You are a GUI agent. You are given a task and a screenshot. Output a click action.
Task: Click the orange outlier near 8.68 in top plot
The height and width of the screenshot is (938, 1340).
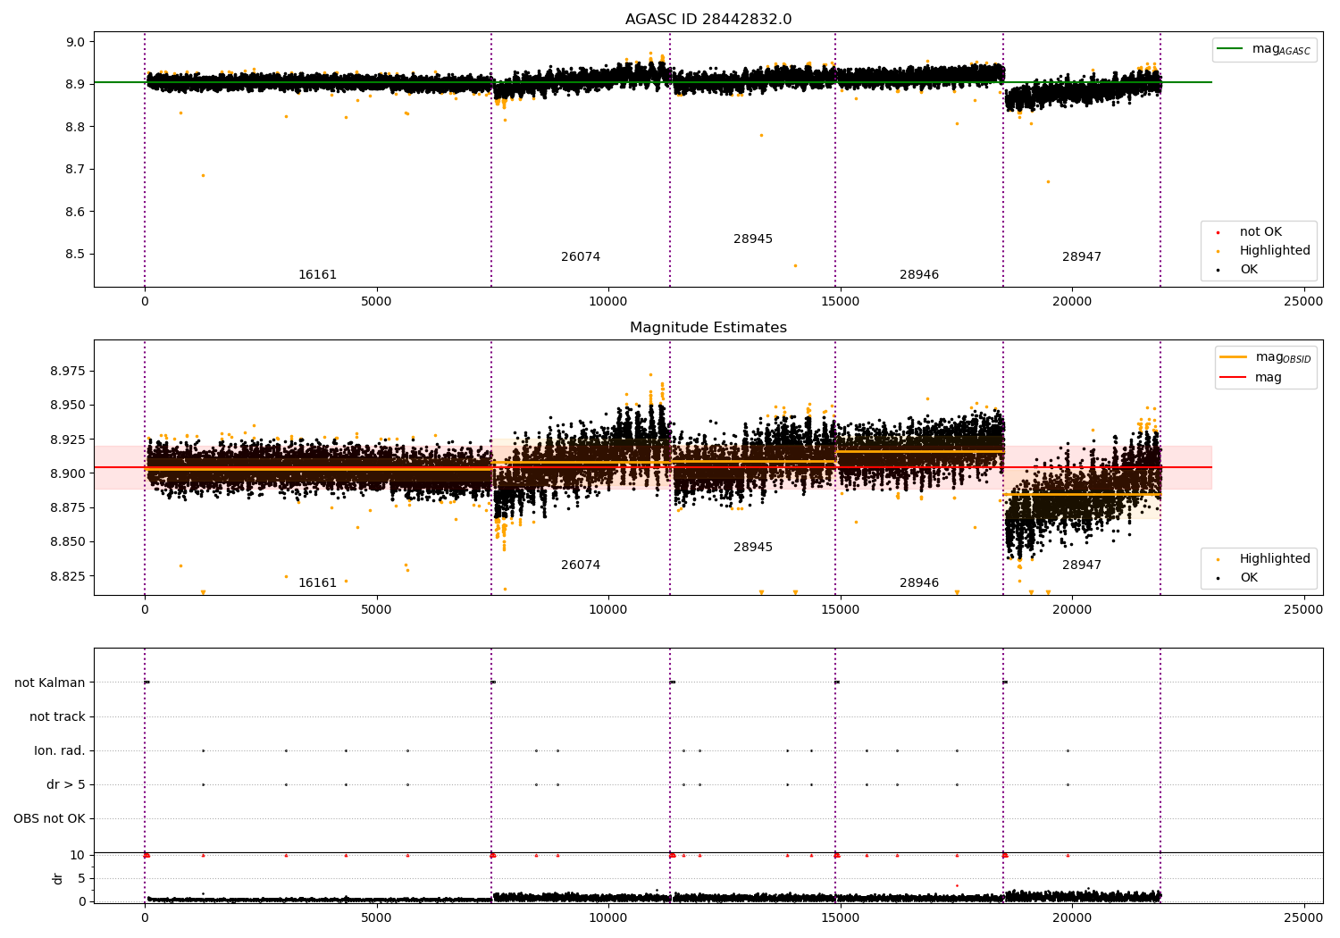tap(203, 175)
